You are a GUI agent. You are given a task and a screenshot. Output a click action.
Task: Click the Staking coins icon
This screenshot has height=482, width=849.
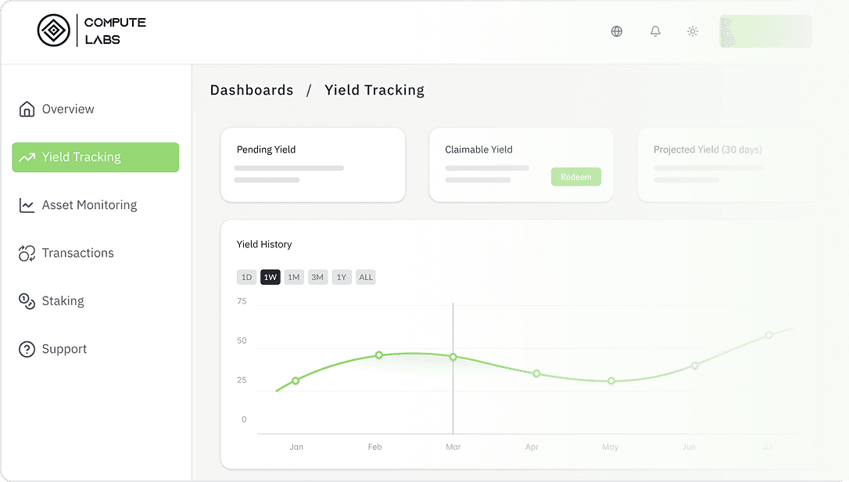27,301
